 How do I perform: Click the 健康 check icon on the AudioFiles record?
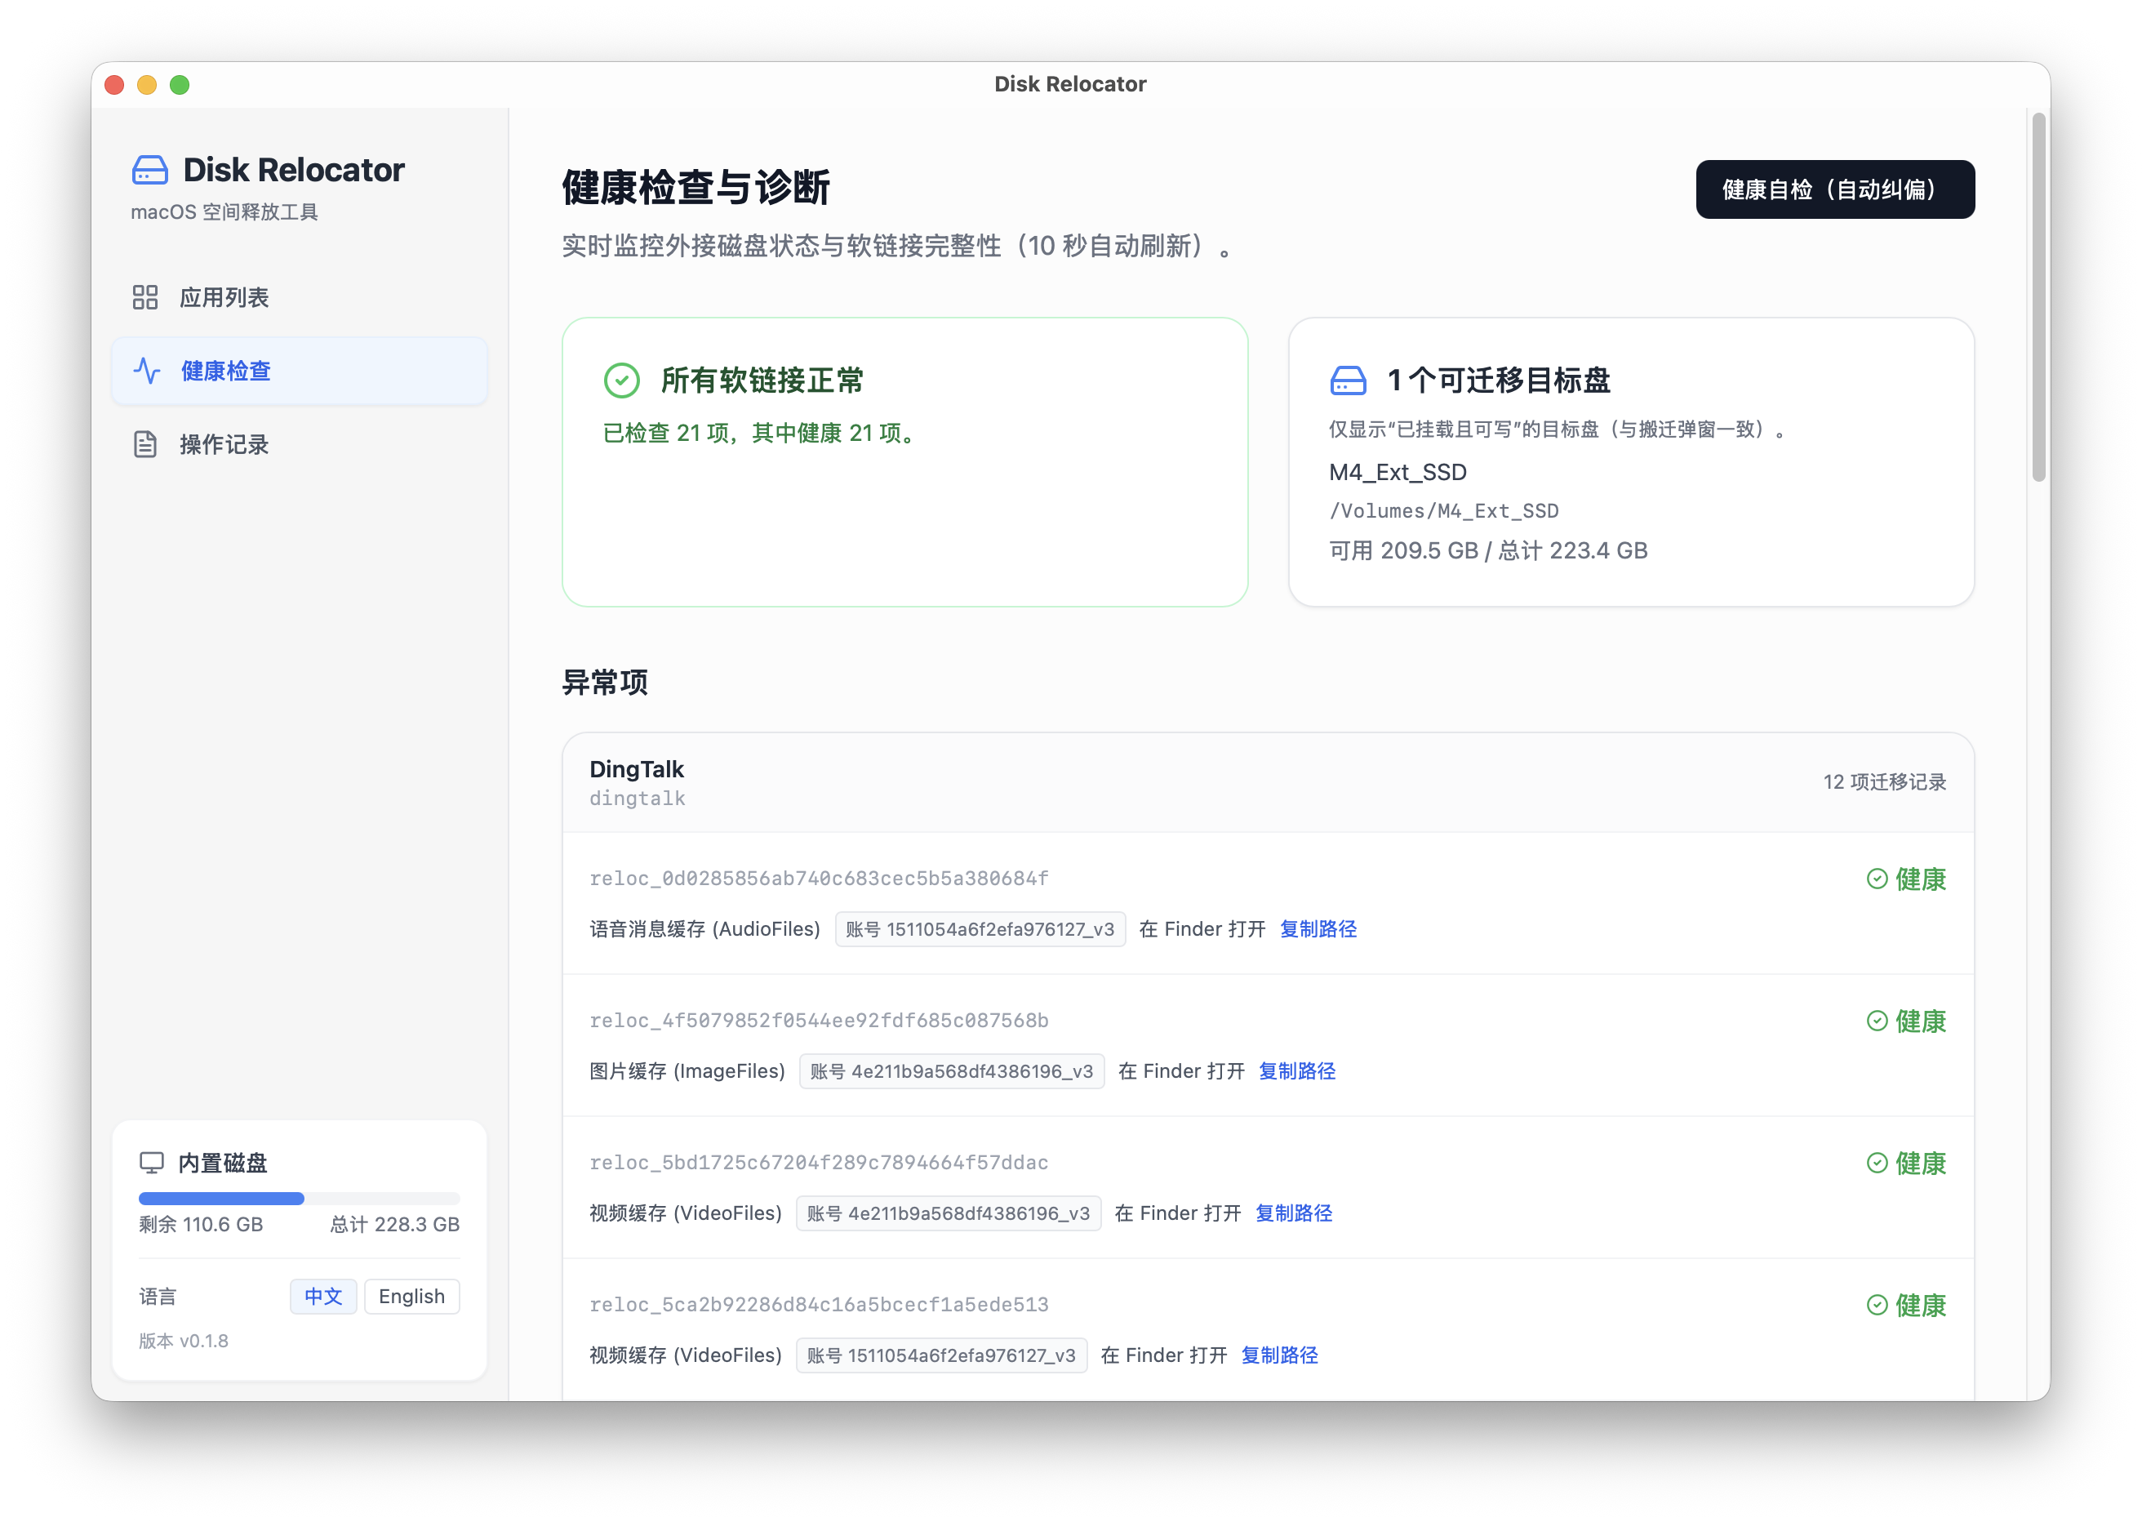point(1877,879)
